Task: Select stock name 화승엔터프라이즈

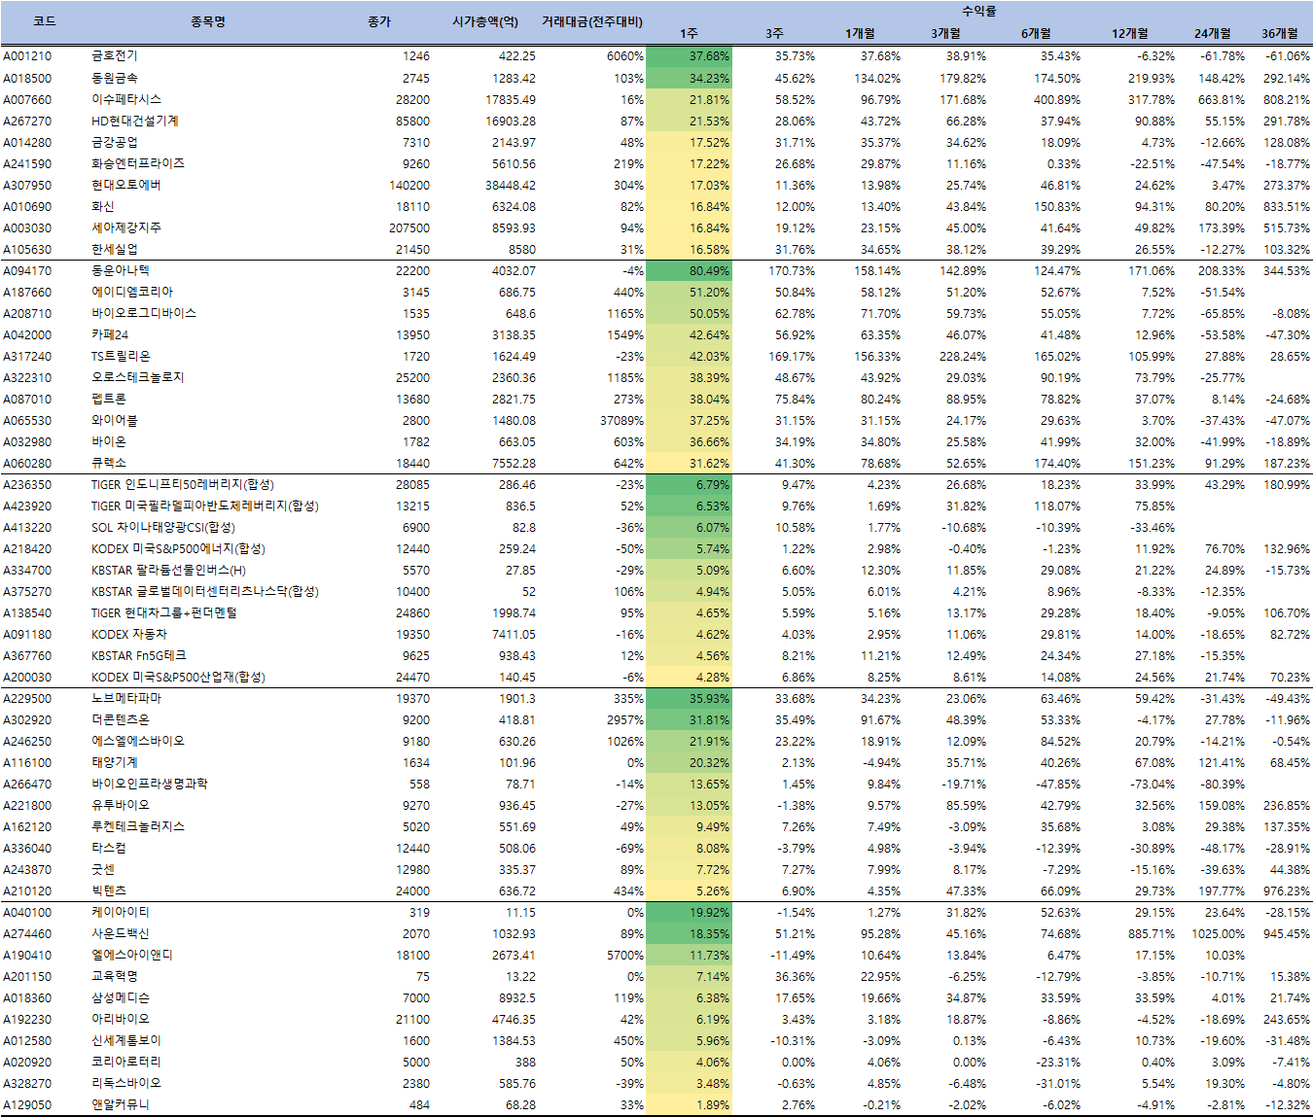Action: (138, 163)
